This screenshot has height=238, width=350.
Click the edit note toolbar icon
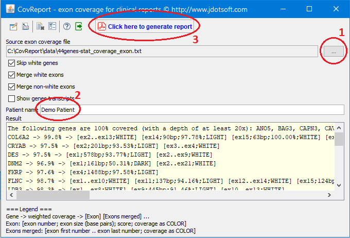click(x=13, y=26)
